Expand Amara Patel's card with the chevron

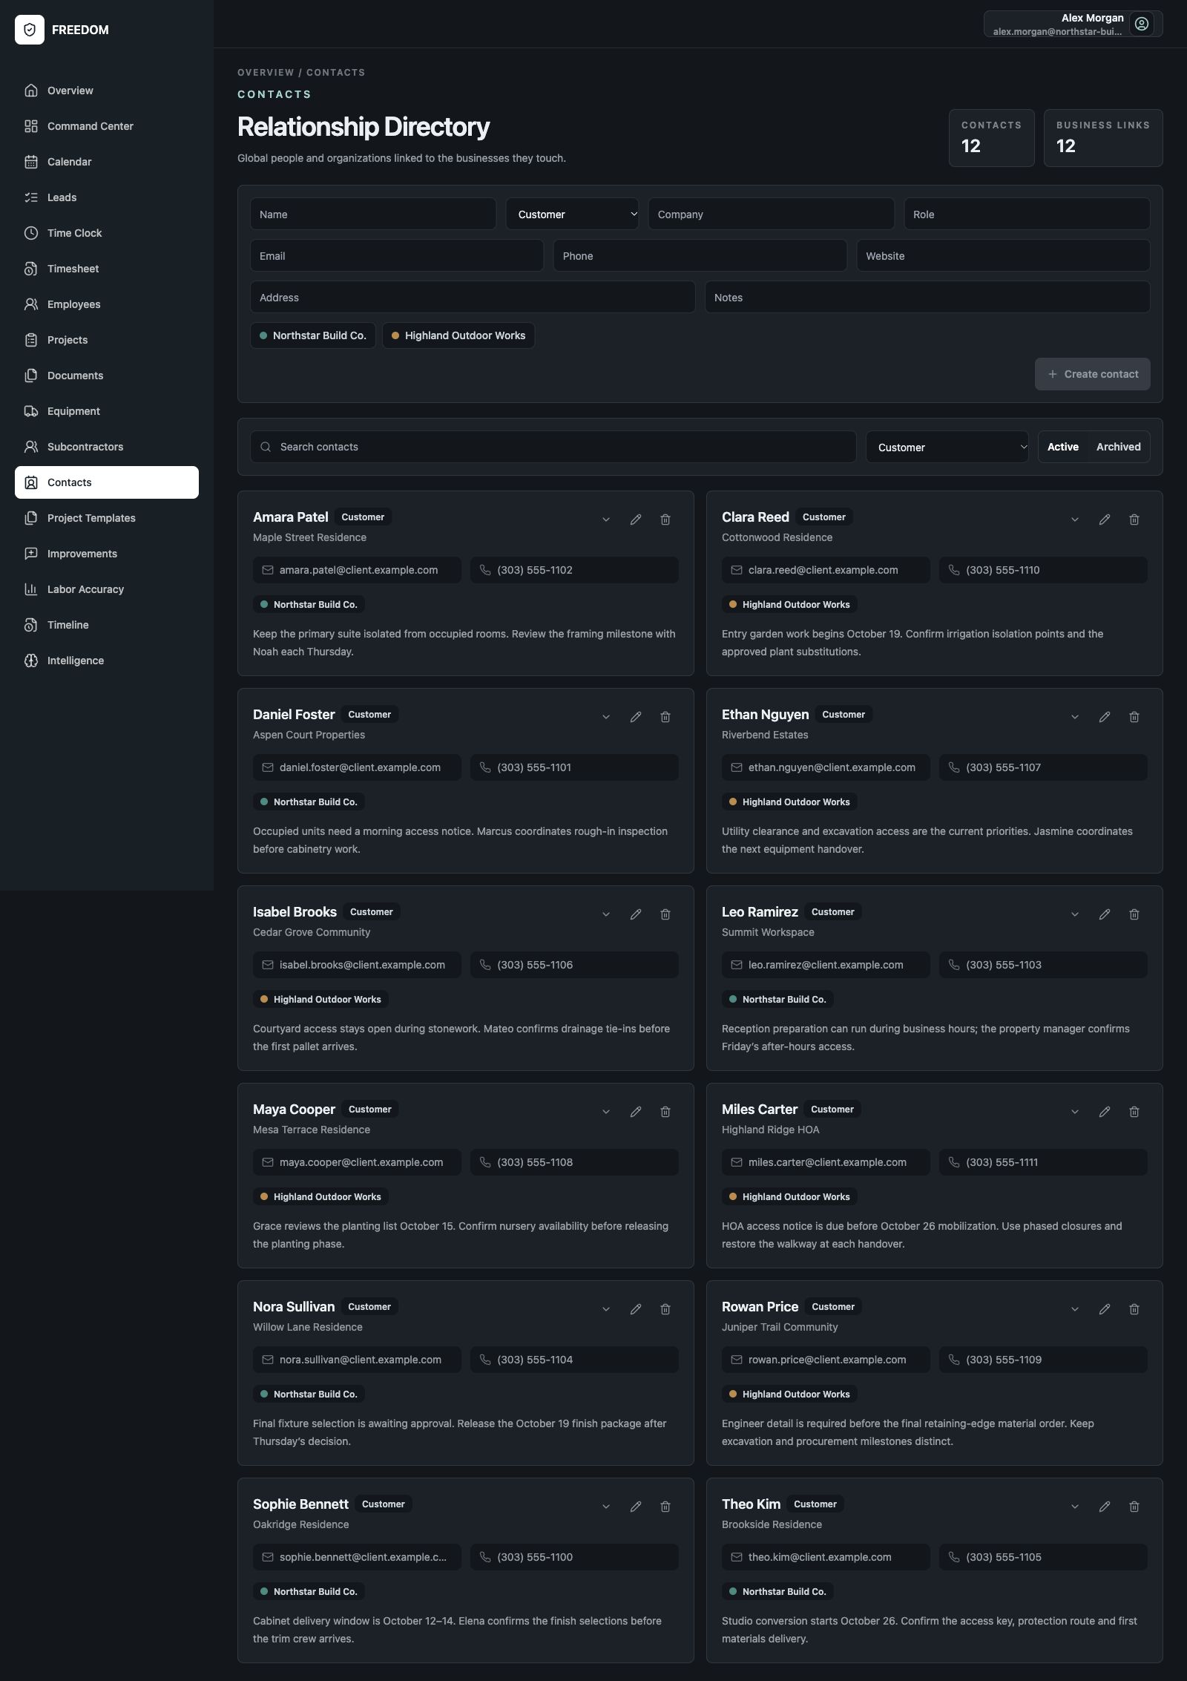606,520
